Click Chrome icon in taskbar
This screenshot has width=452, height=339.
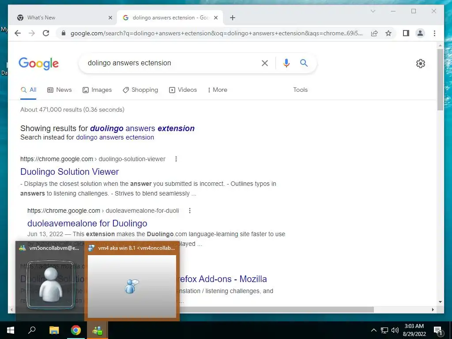coord(76,330)
